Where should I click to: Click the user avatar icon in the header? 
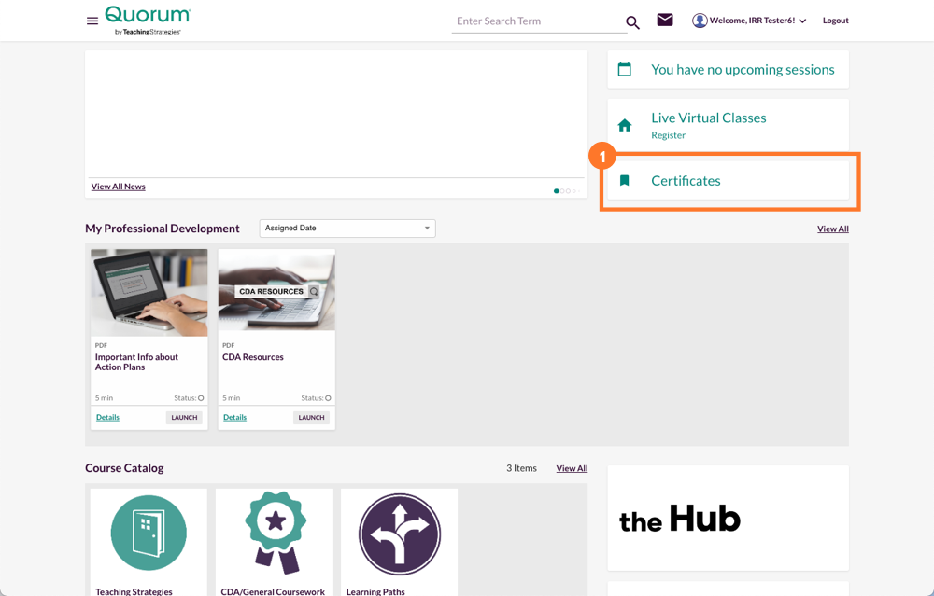700,20
